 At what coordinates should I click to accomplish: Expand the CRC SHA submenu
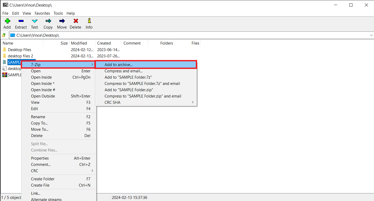click(x=146, y=102)
